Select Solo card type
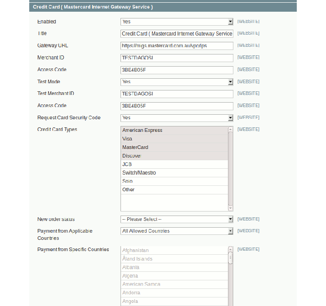326x306 pixels. point(174,181)
